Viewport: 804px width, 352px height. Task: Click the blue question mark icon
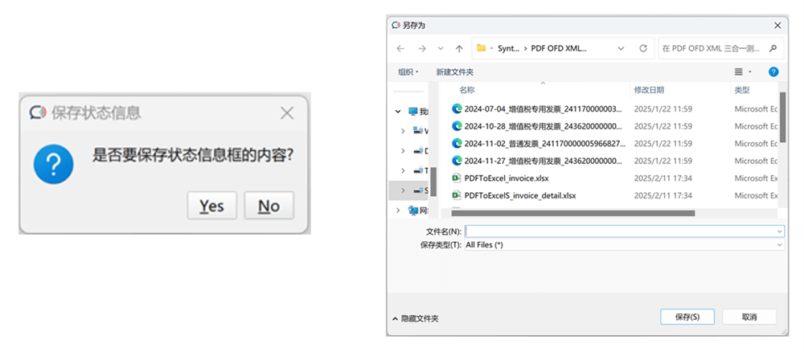point(53,165)
